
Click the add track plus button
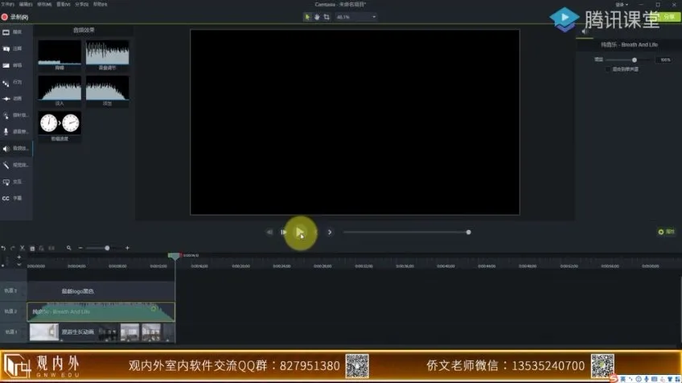pyautogui.click(x=19, y=257)
